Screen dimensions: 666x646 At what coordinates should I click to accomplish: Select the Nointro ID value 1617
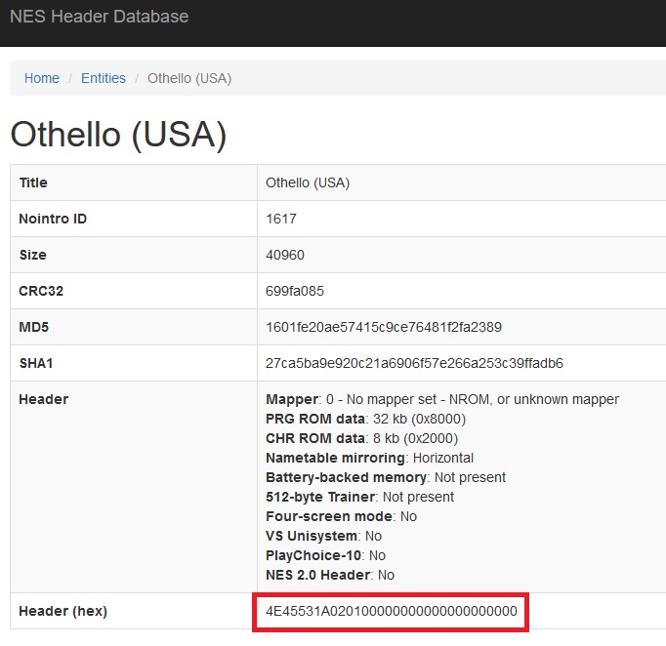point(281,219)
